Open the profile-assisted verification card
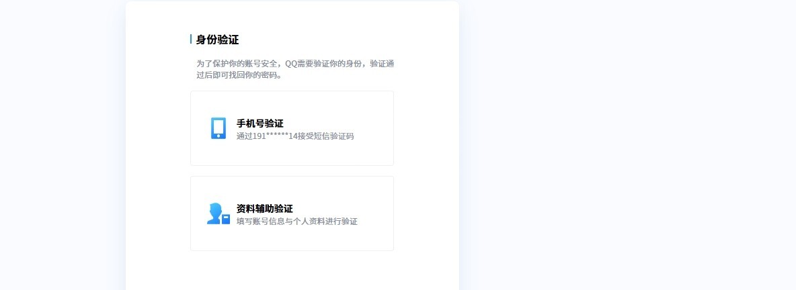Screen dimensions: 796x290 coord(292,213)
